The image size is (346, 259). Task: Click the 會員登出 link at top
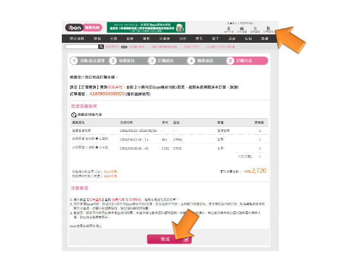(232, 23)
